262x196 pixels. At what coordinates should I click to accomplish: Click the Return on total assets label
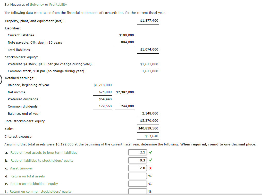28,176
